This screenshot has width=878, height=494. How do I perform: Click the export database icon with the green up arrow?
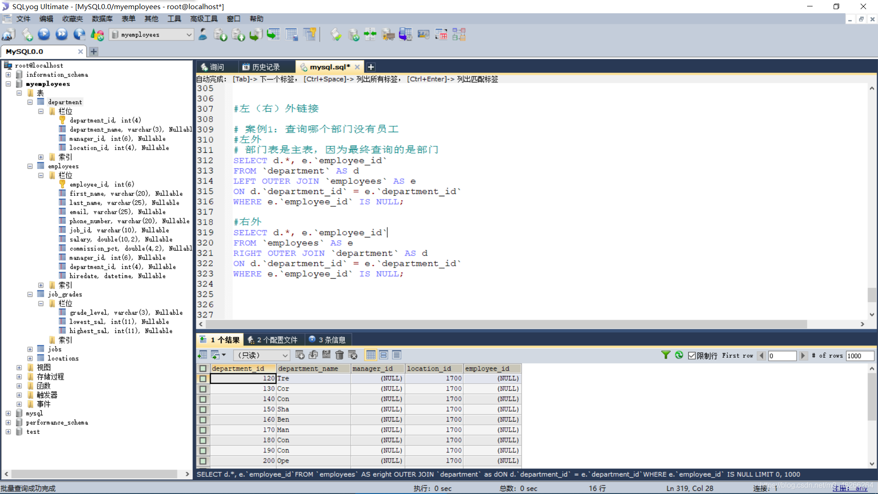(238, 34)
